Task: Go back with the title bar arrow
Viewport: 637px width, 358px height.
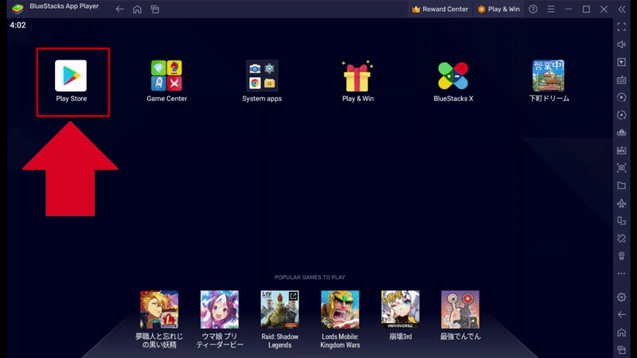Action: point(119,9)
